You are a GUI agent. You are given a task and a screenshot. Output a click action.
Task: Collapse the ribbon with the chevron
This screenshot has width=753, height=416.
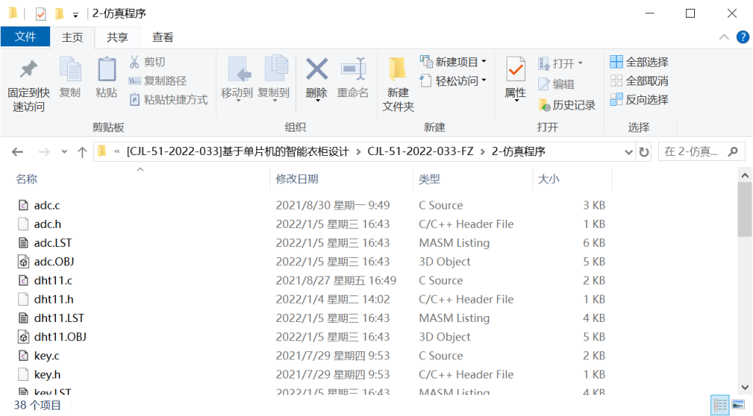[724, 37]
